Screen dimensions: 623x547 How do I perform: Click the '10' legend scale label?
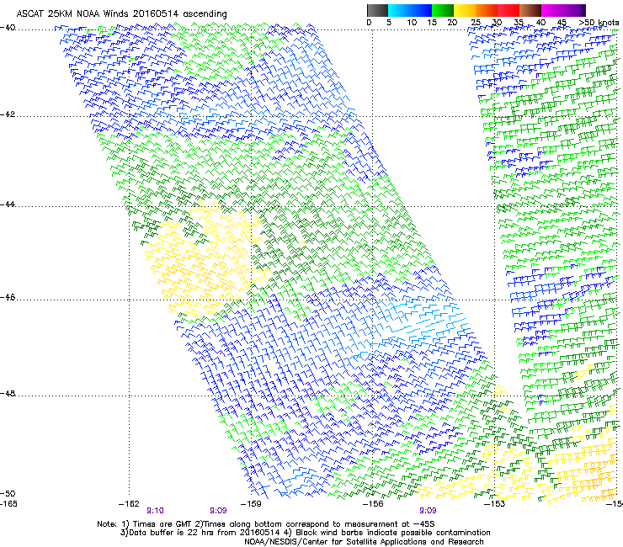412,23
